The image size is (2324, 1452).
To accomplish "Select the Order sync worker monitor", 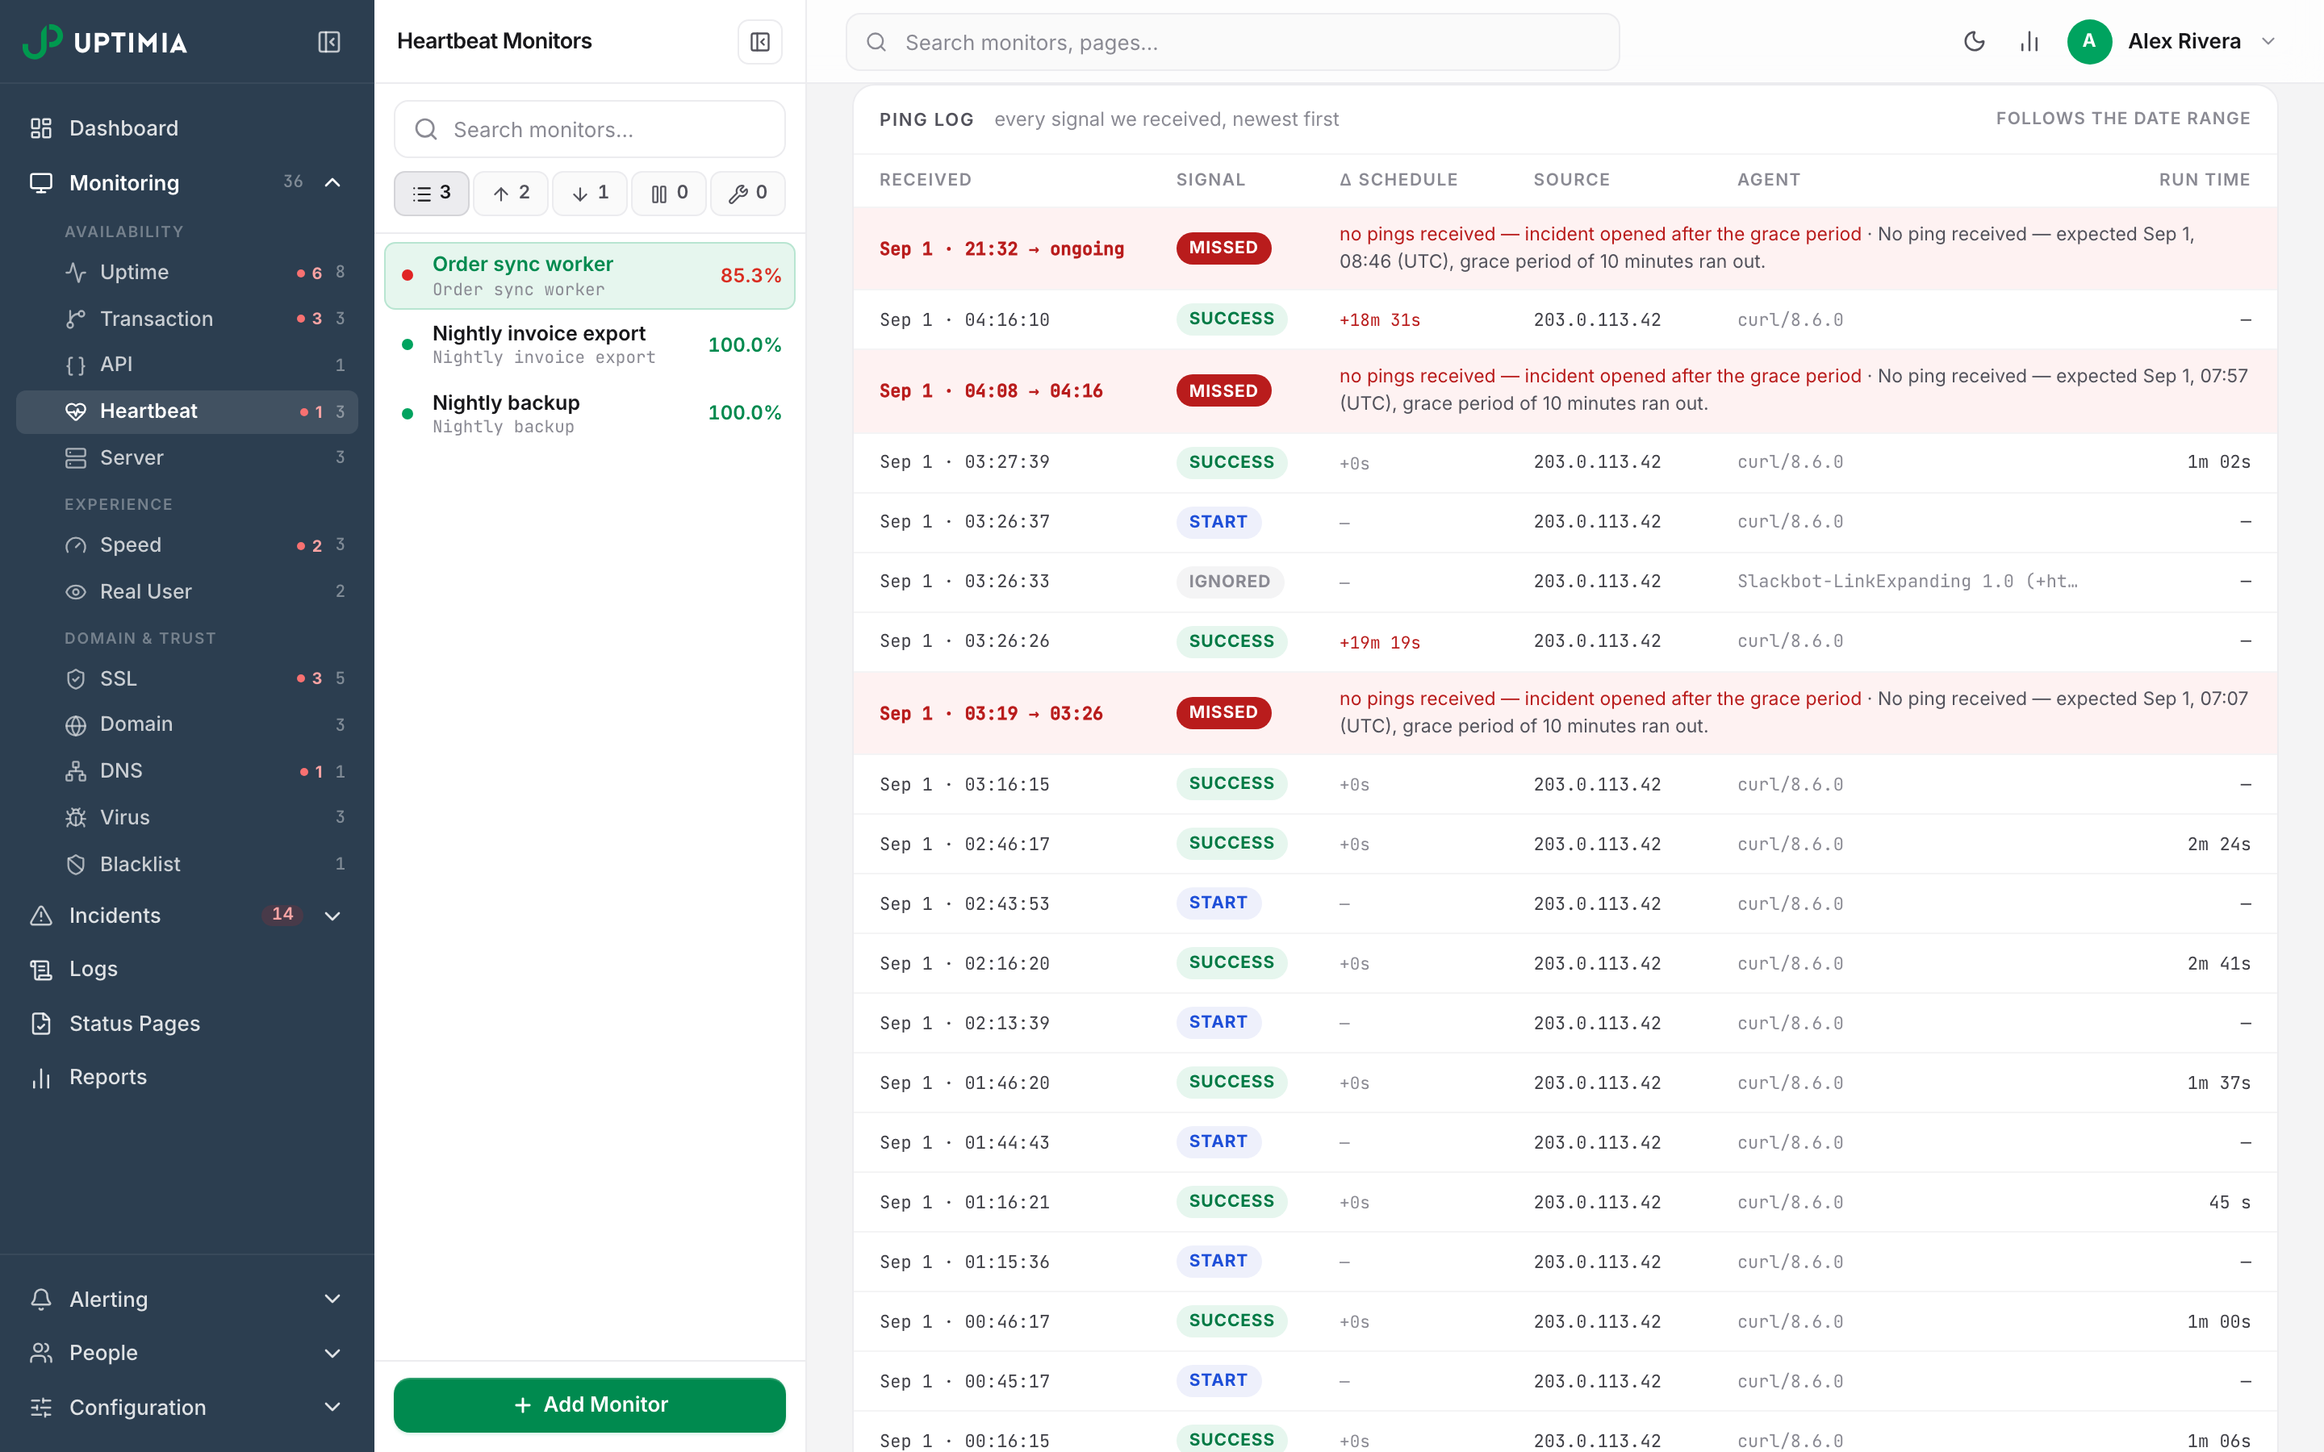I will pos(590,276).
